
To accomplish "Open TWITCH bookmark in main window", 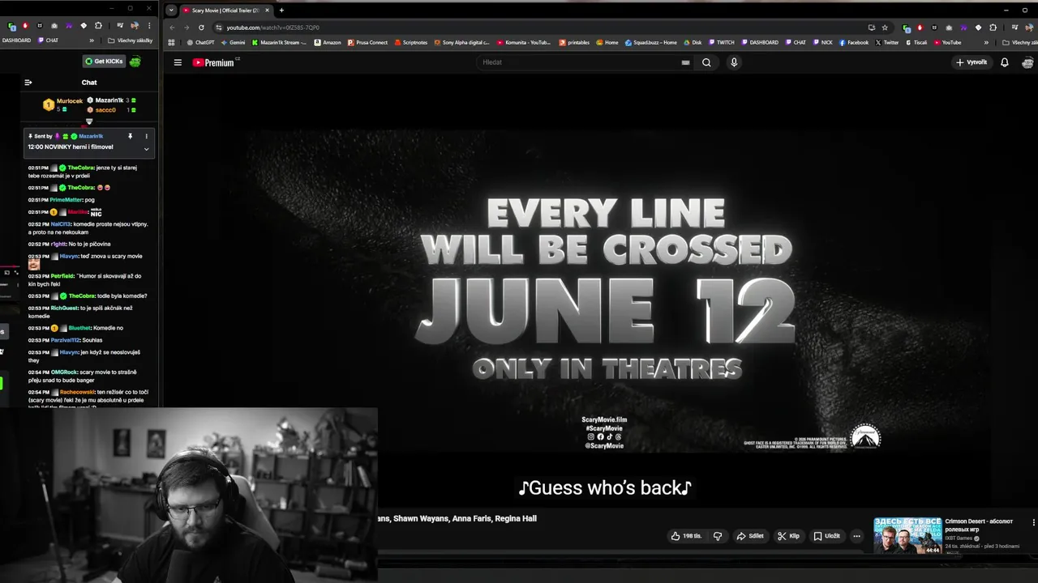I will coord(721,42).
